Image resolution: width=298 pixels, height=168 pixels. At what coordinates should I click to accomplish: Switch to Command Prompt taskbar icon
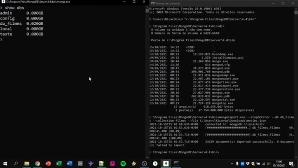176,164
